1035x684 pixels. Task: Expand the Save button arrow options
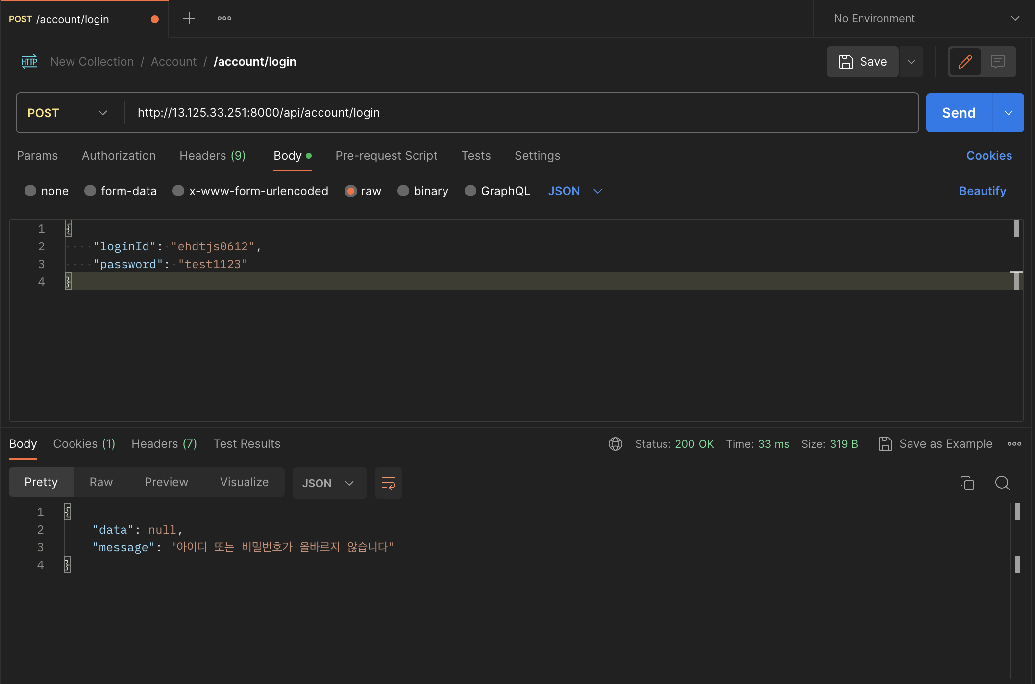pos(912,62)
